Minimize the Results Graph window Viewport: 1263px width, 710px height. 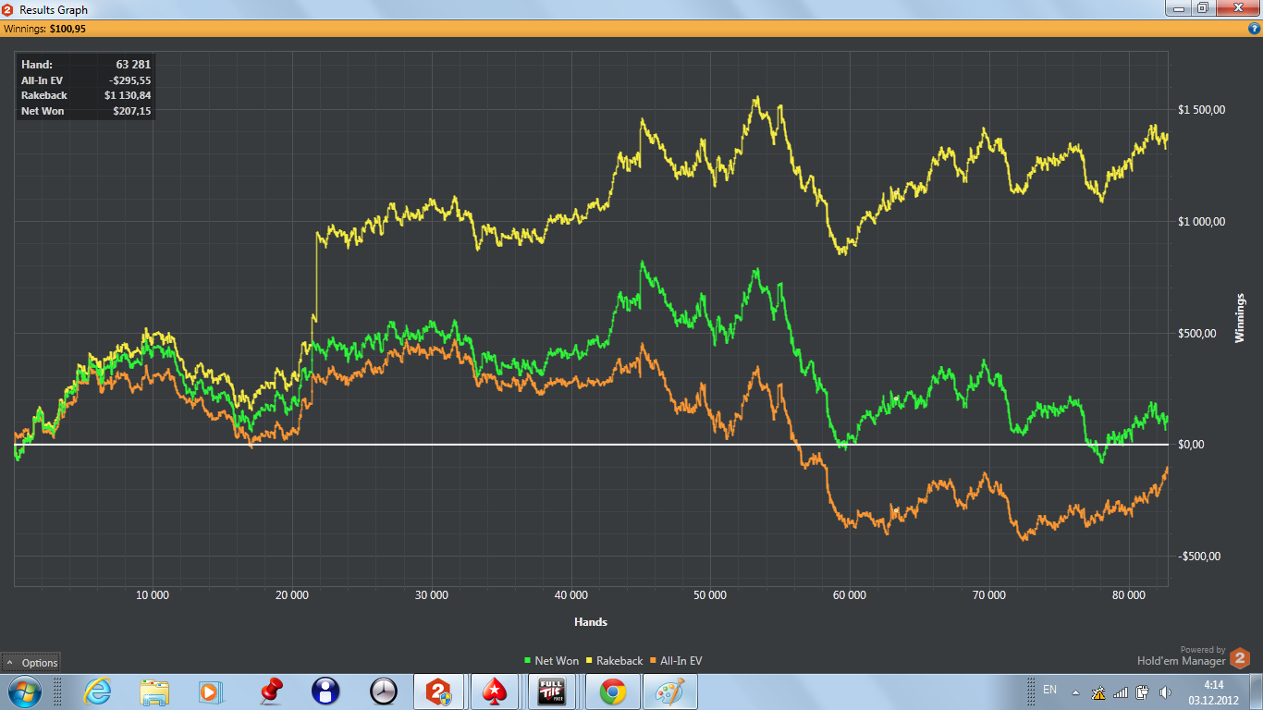1176,7
